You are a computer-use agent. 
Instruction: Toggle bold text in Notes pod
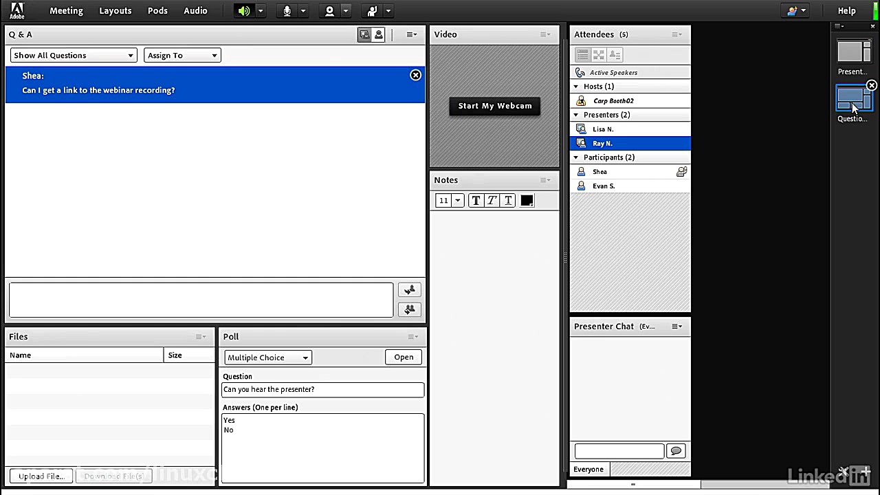476,200
